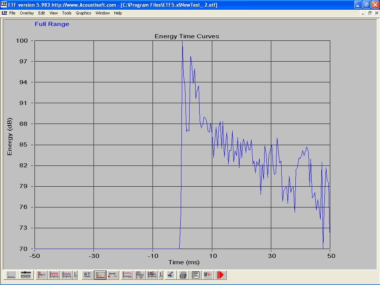This screenshot has height=285, width=380.
Task: Open the Graphics menu
Action: pos(83,13)
